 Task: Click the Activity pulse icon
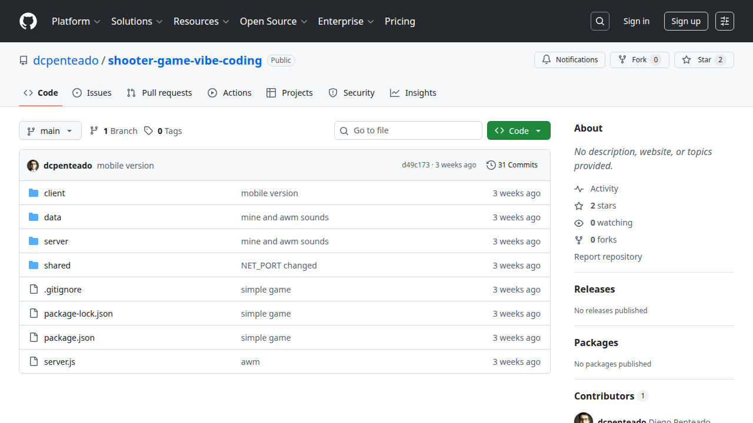[579, 189]
